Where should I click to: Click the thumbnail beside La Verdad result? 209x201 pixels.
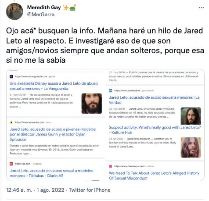pyautogui.click(x=191, y=116)
